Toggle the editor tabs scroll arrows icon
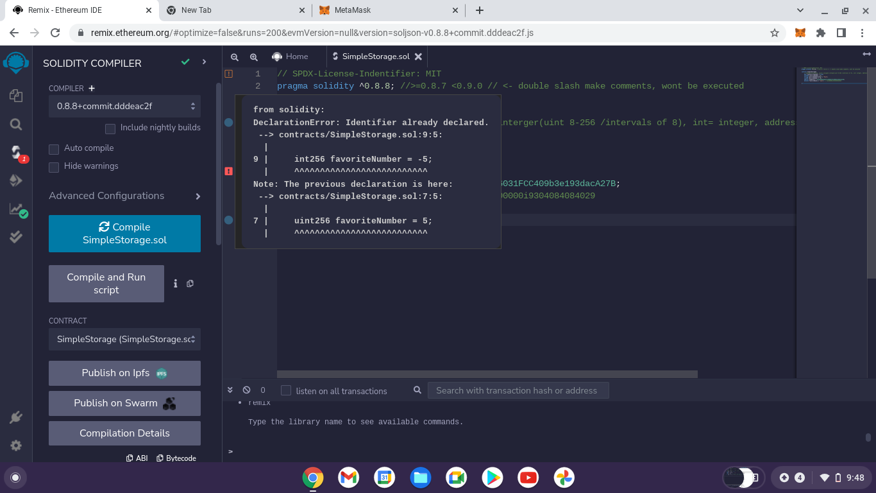The height and width of the screenshot is (493, 876). (867, 55)
